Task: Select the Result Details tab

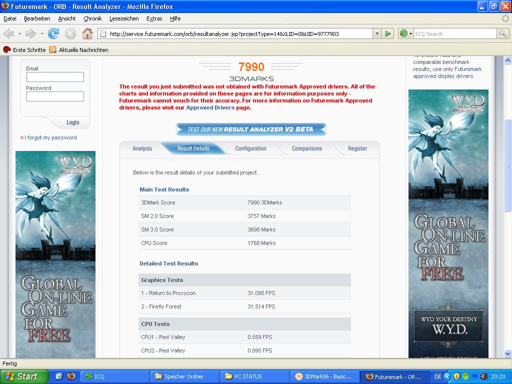Action: tap(193, 148)
